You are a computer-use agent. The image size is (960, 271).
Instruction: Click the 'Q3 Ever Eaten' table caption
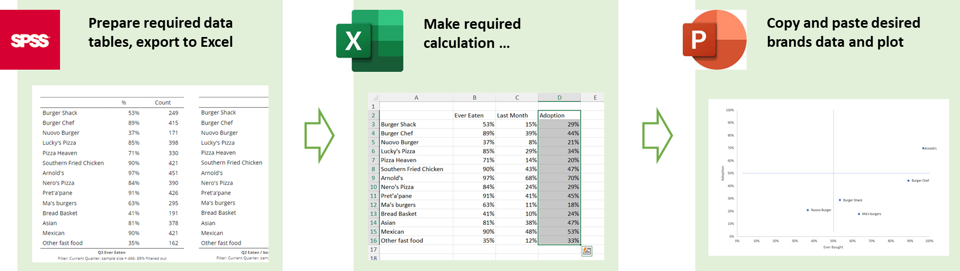point(112,252)
